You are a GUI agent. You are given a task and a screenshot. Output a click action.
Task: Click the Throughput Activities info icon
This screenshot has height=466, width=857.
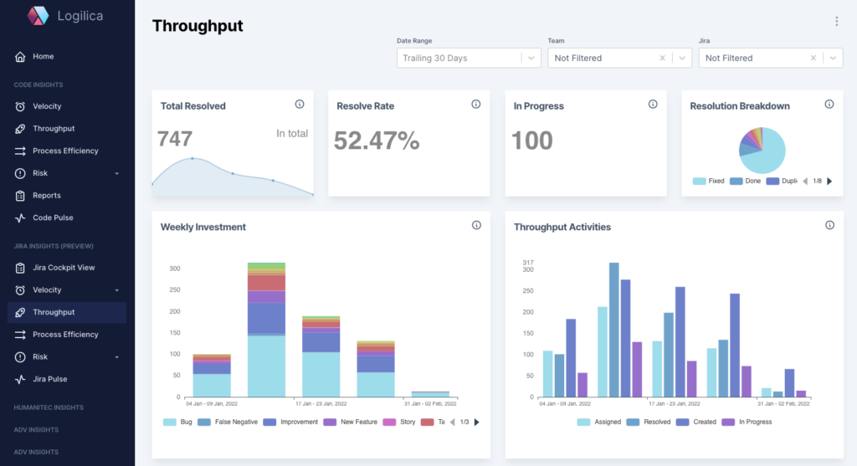(829, 225)
